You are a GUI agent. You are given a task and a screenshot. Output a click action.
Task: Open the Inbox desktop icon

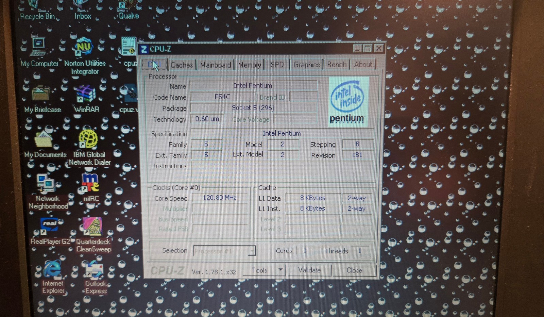[x=83, y=10]
